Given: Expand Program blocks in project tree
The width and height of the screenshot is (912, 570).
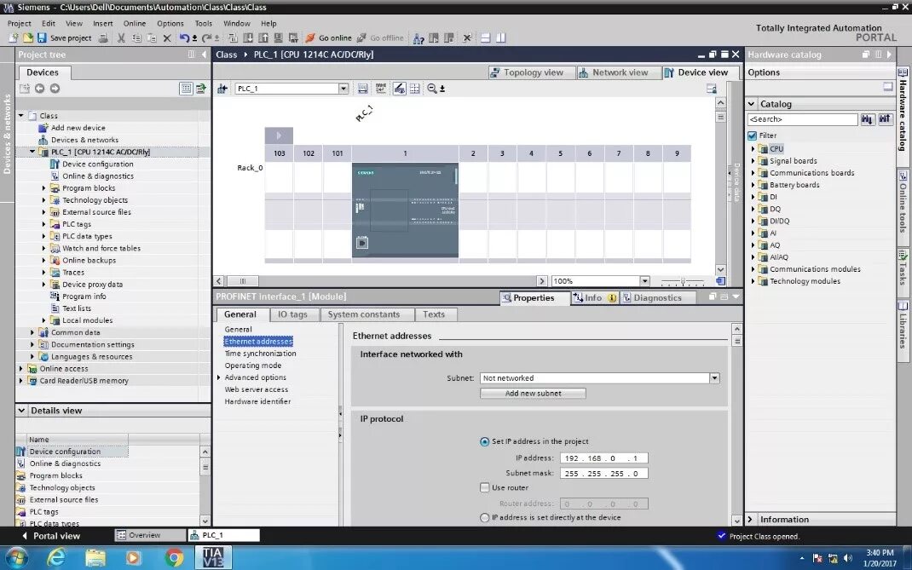Looking at the screenshot, I should pos(43,187).
